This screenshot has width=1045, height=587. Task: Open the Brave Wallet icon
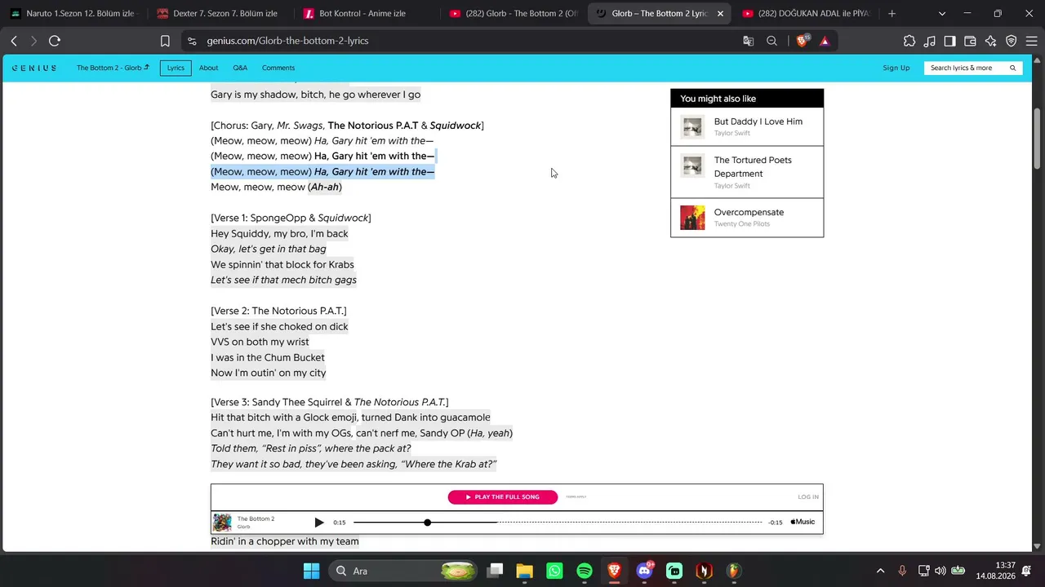point(971,41)
